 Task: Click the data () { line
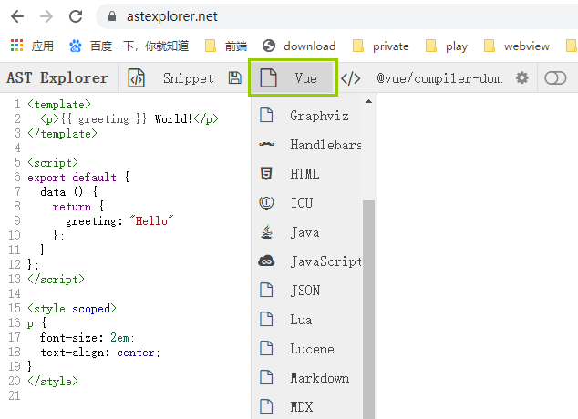click(69, 192)
